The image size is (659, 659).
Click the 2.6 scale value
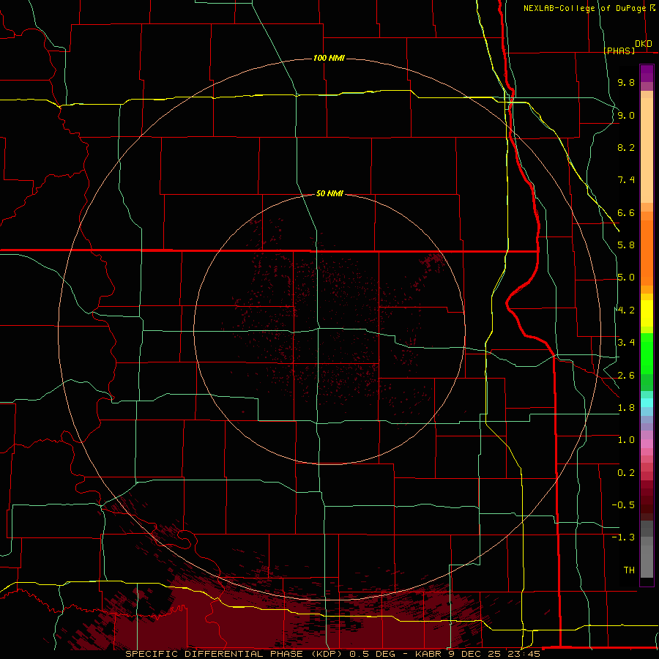pos(626,376)
